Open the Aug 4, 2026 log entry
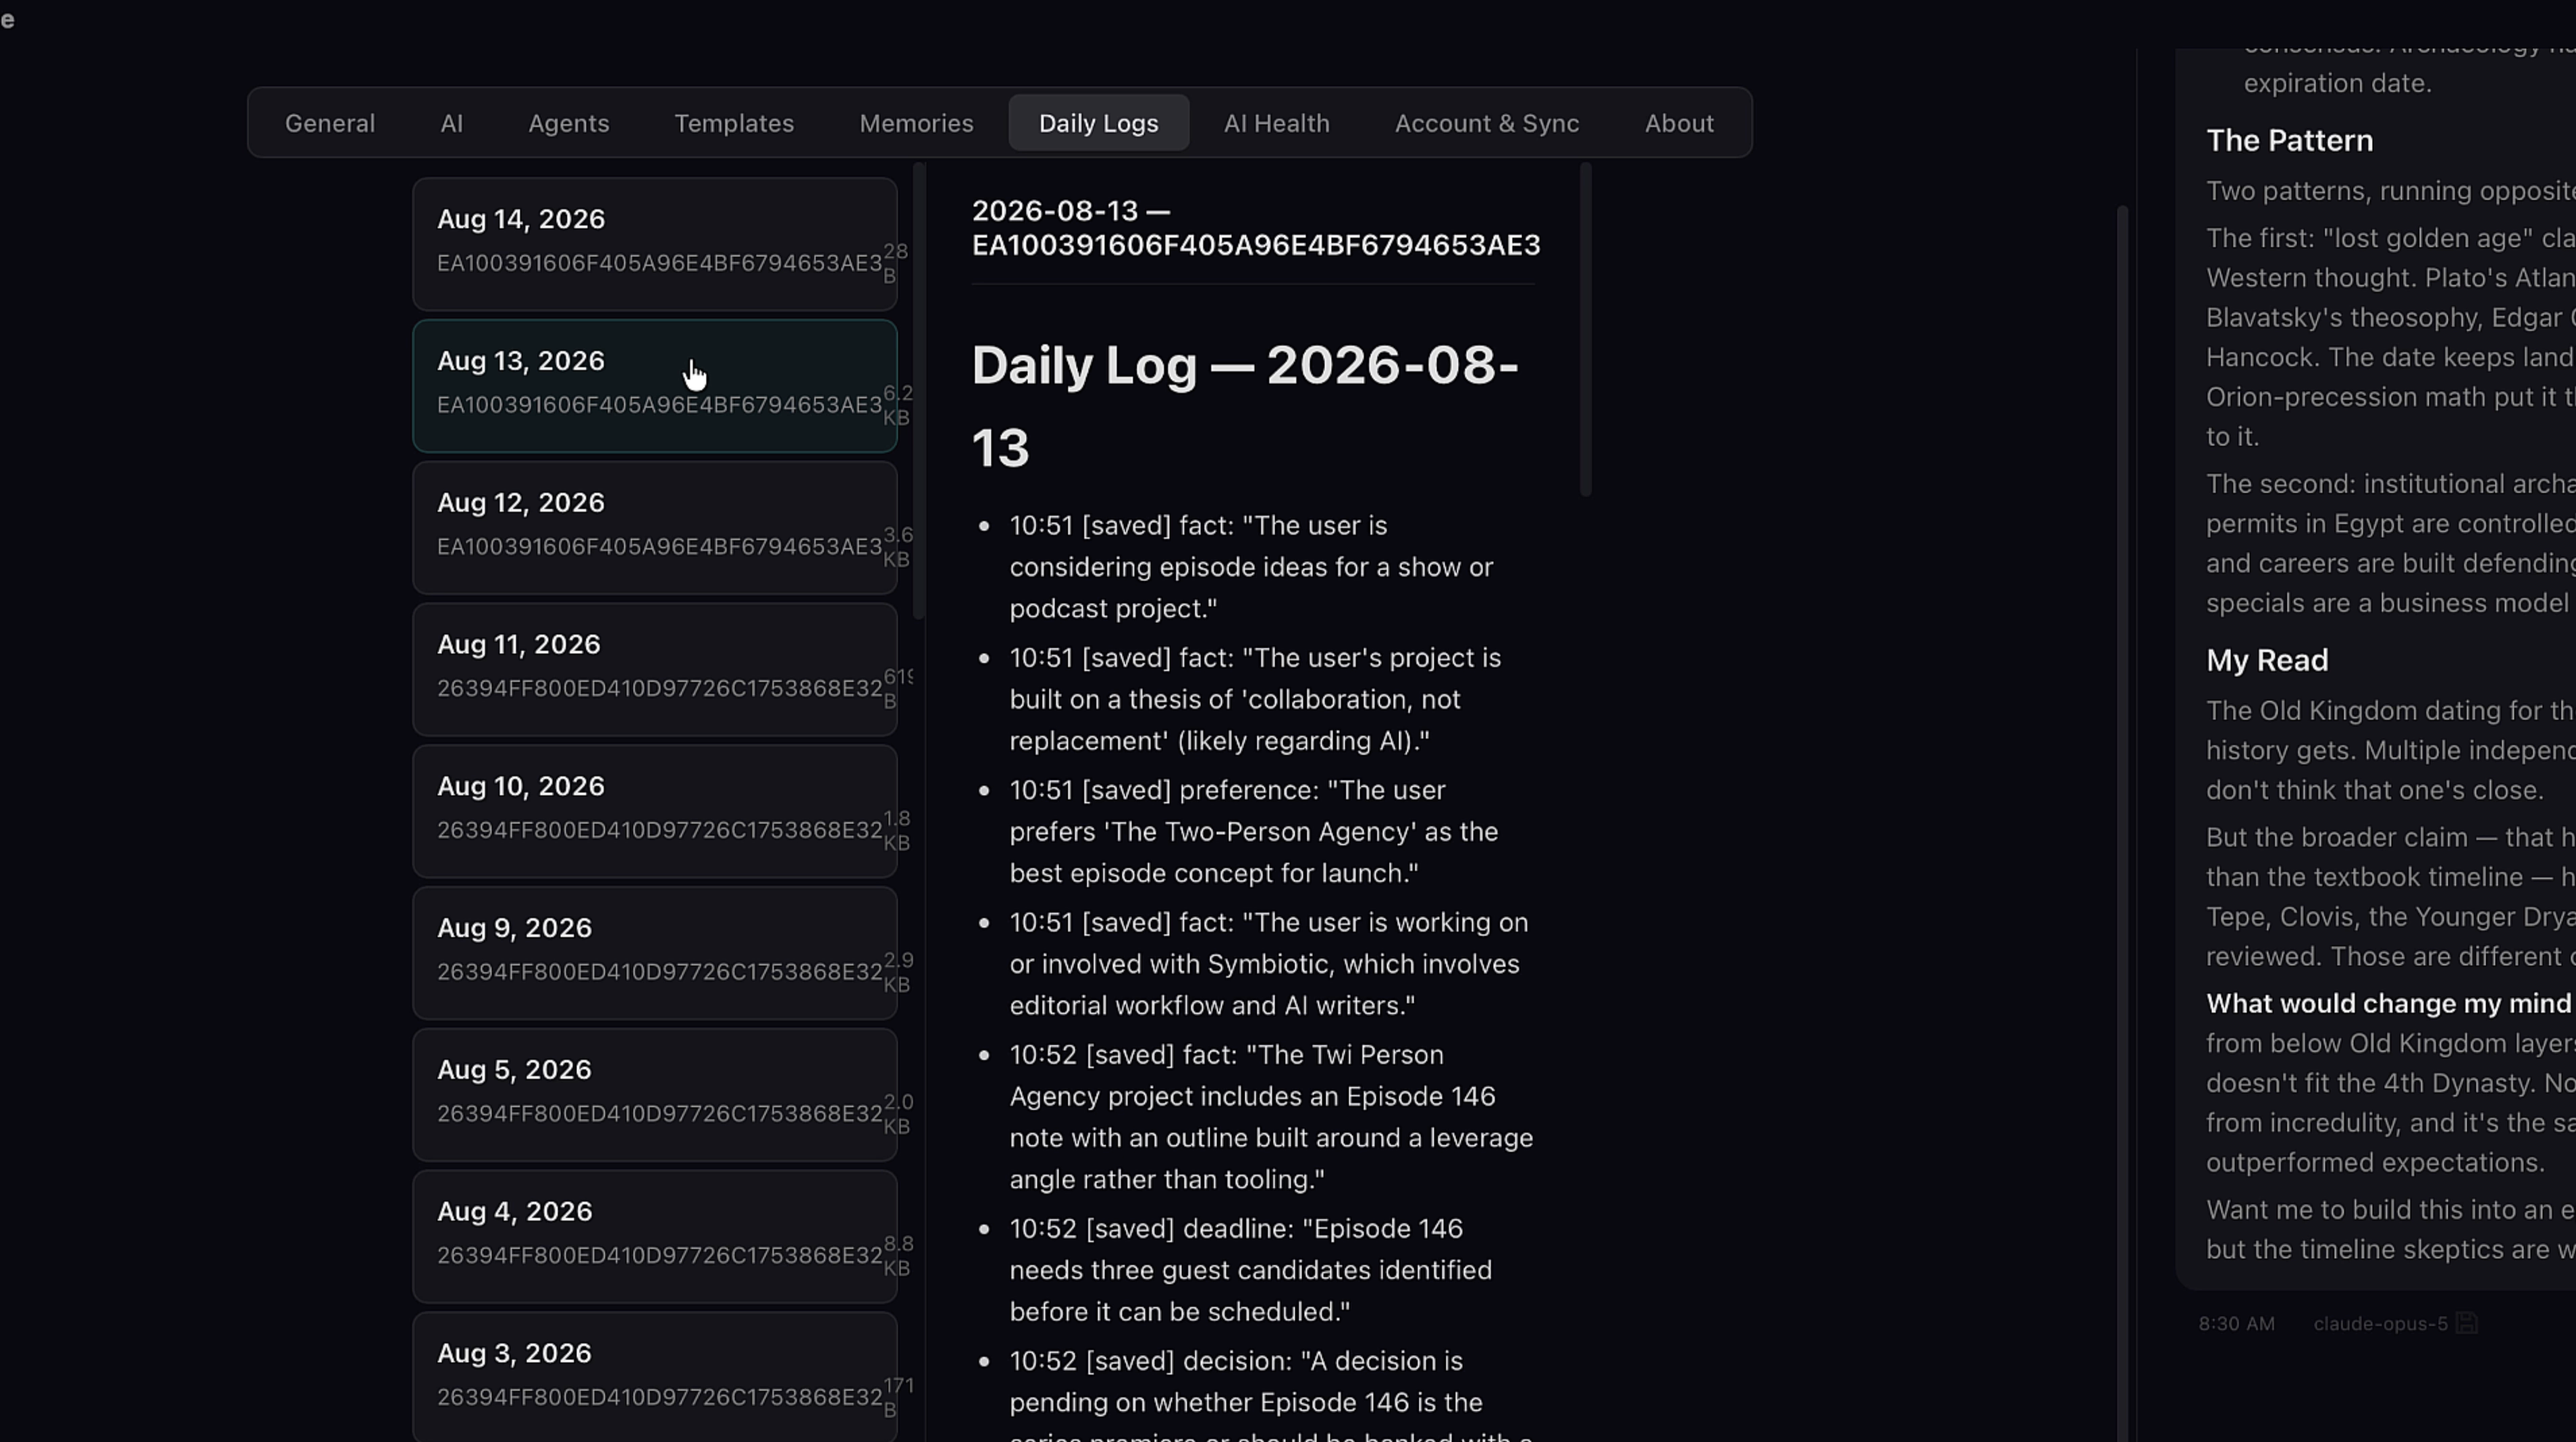Screen dimensions: 2576x1442 pos(655,1238)
